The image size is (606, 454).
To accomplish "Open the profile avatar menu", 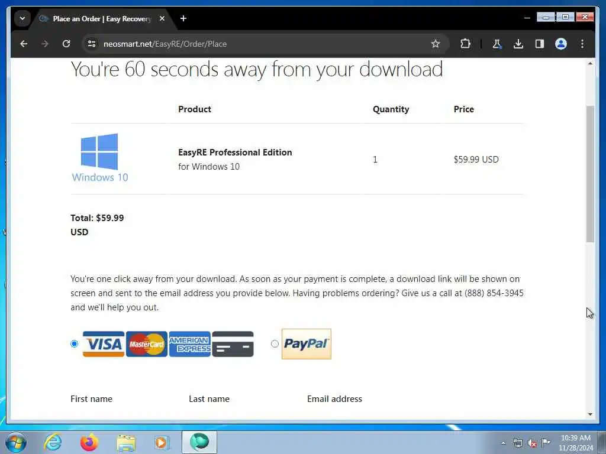I will pos(561,44).
